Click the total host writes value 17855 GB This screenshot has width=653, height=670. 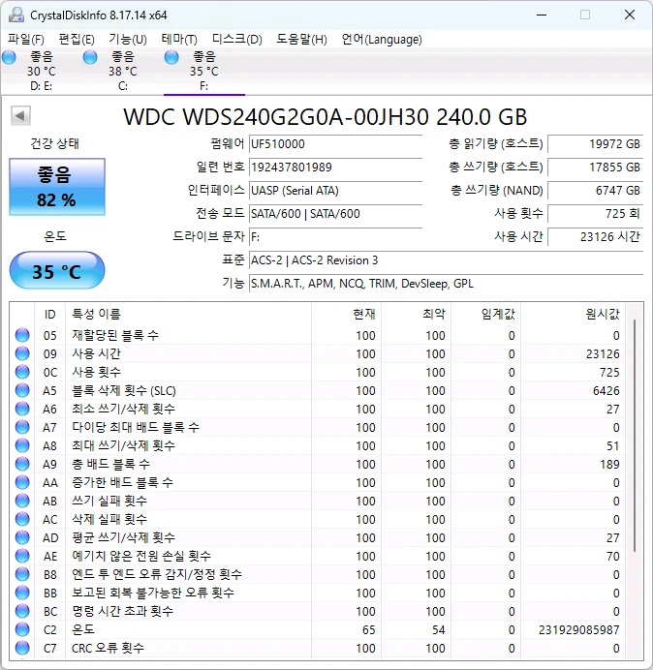tap(595, 167)
